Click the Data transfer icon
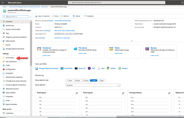Image resolution: width=184 pixels, height=118 pixels. coord(4,41)
